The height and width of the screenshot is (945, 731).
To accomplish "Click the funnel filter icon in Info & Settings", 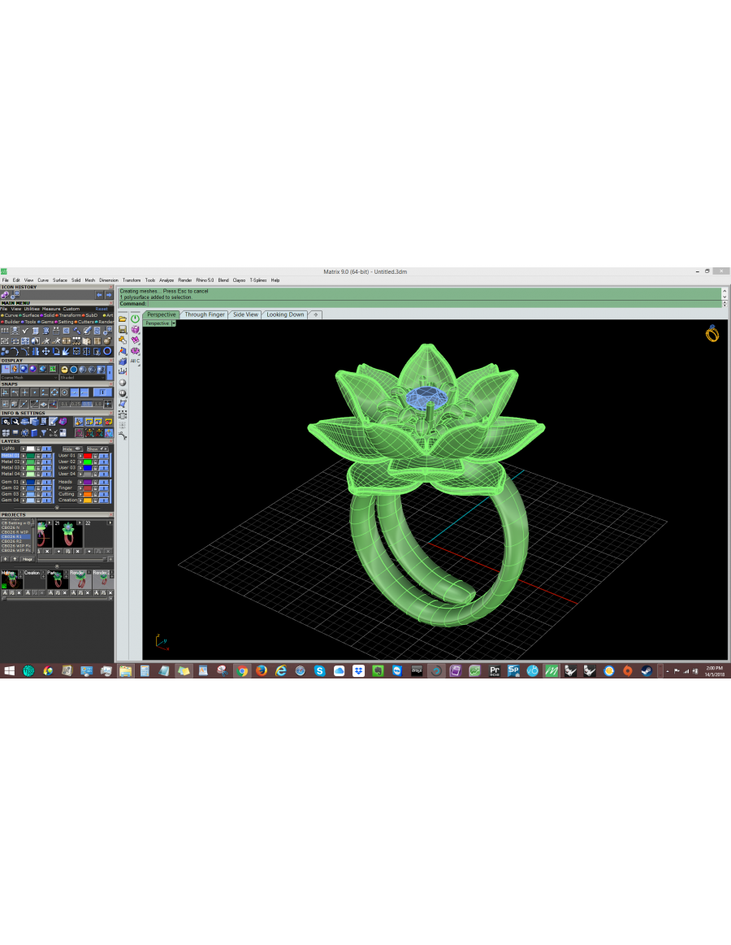I will (43, 433).
